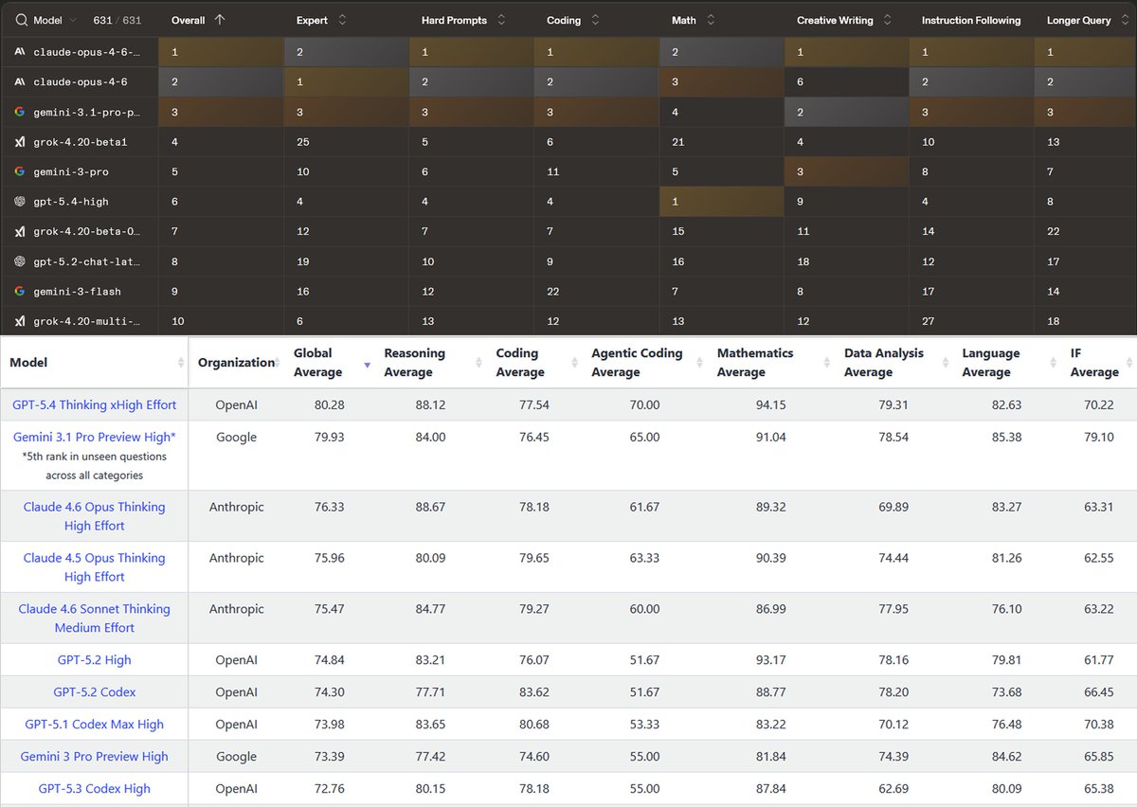Click sort arrows beside Coding Average
The width and height of the screenshot is (1137, 807).
click(x=574, y=363)
